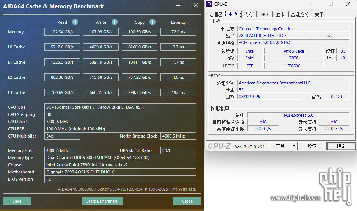Click the CPU-Z title bar app icon
The width and height of the screenshot is (357, 211).
[209, 4]
